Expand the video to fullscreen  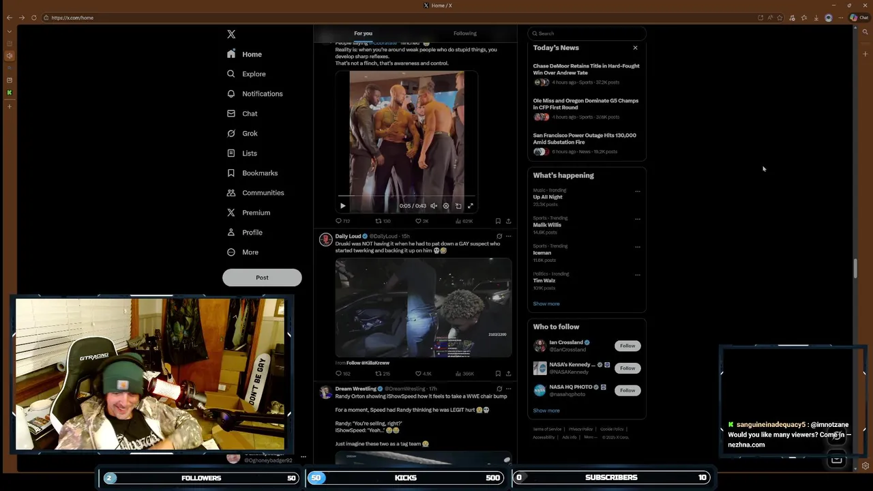[470, 206]
